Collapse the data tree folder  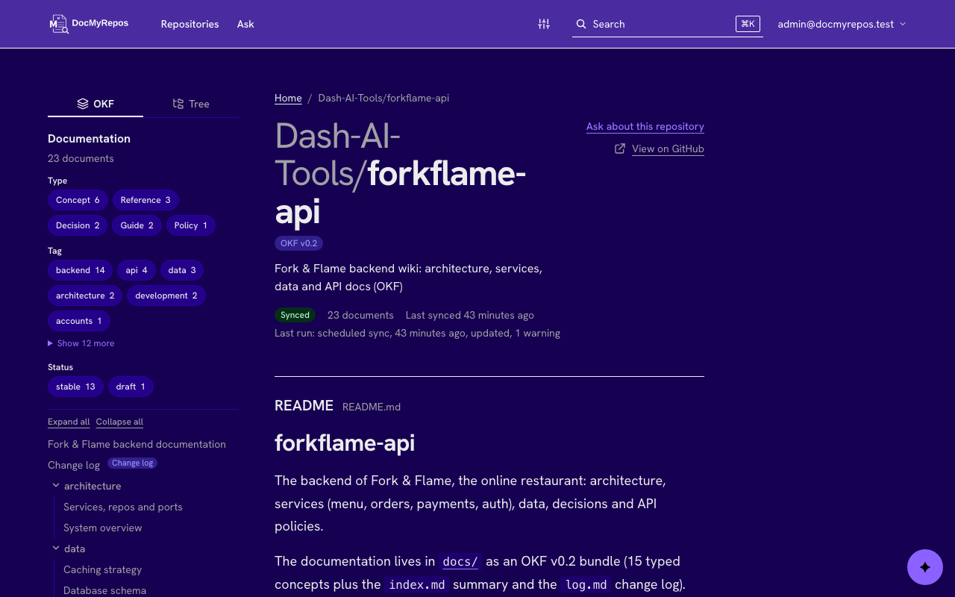pos(56,548)
